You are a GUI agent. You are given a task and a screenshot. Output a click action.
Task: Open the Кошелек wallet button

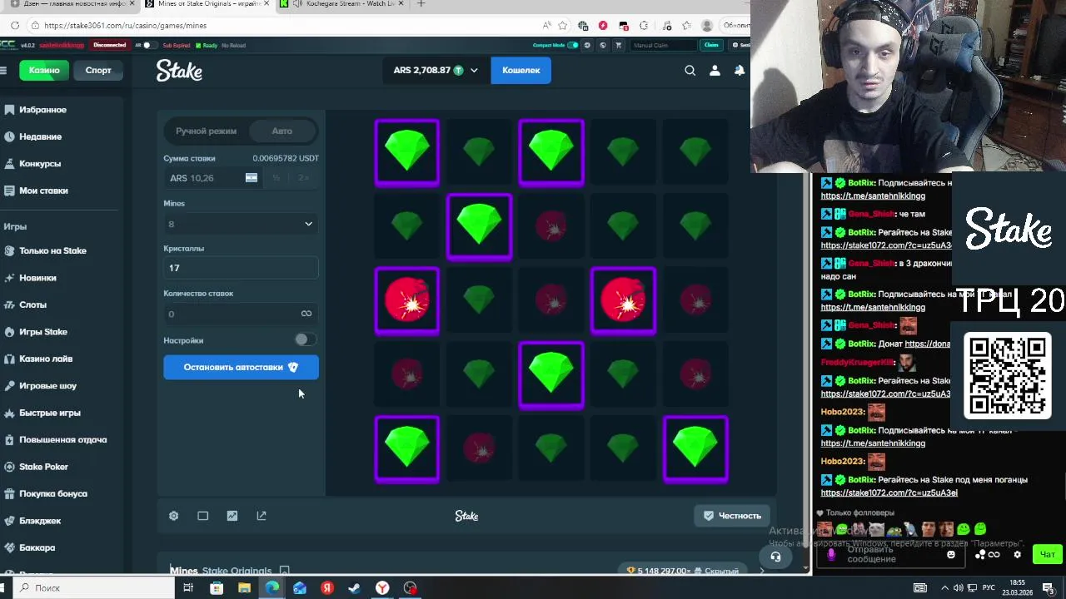[x=521, y=71]
